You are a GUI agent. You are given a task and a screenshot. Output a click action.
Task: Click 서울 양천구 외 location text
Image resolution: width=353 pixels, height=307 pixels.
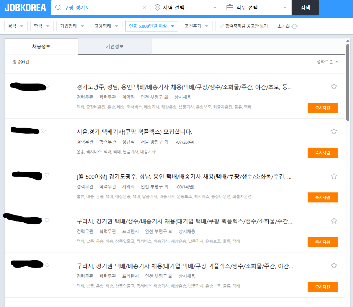coord(154,142)
